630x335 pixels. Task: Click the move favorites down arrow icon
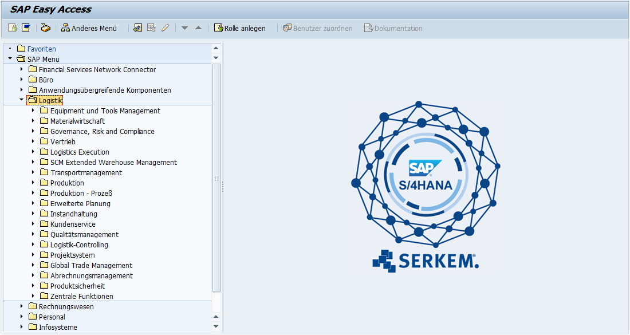[x=184, y=28]
